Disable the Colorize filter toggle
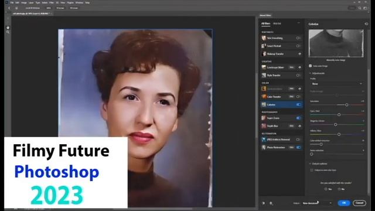375x211 pixels. coord(298,104)
